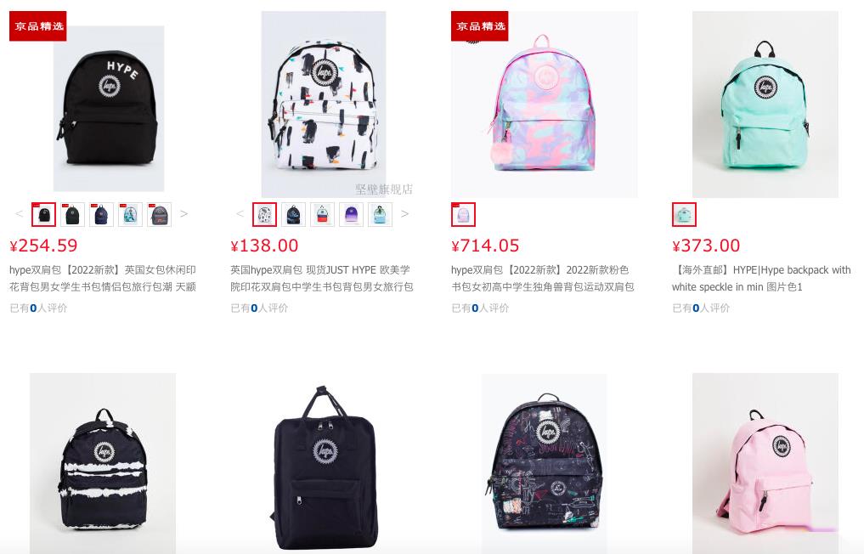This screenshot has height=554, width=864.
Task: Select the red and white backpack thumbnail
Action: click(x=322, y=214)
